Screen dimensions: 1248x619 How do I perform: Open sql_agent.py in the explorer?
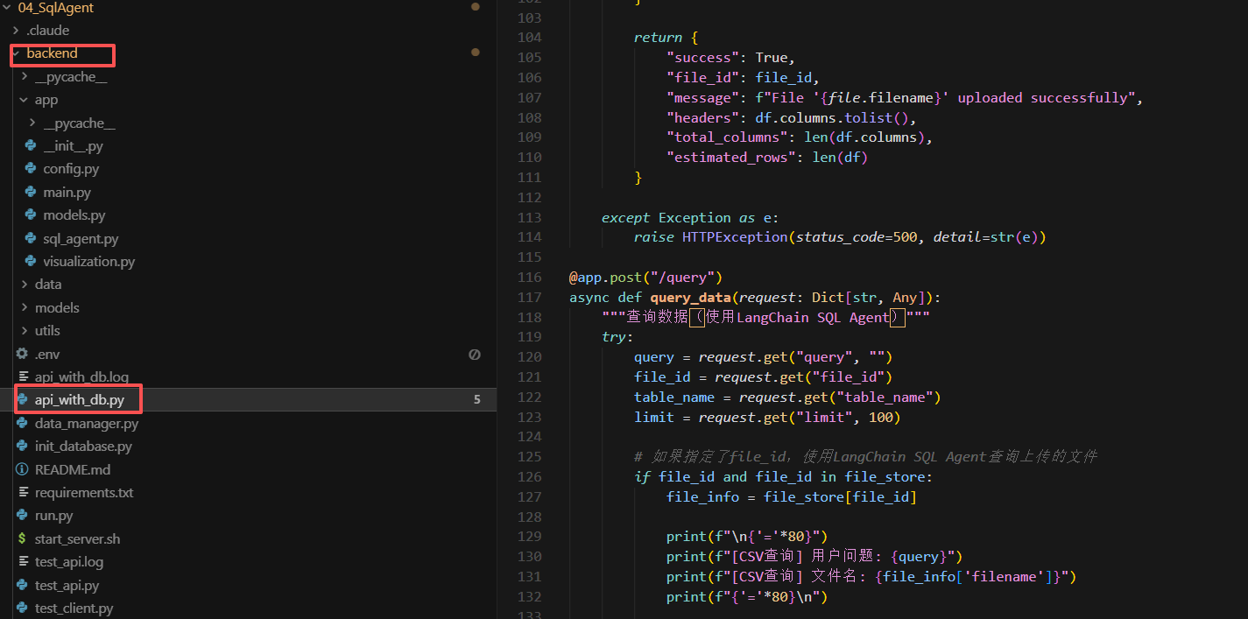(81, 239)
